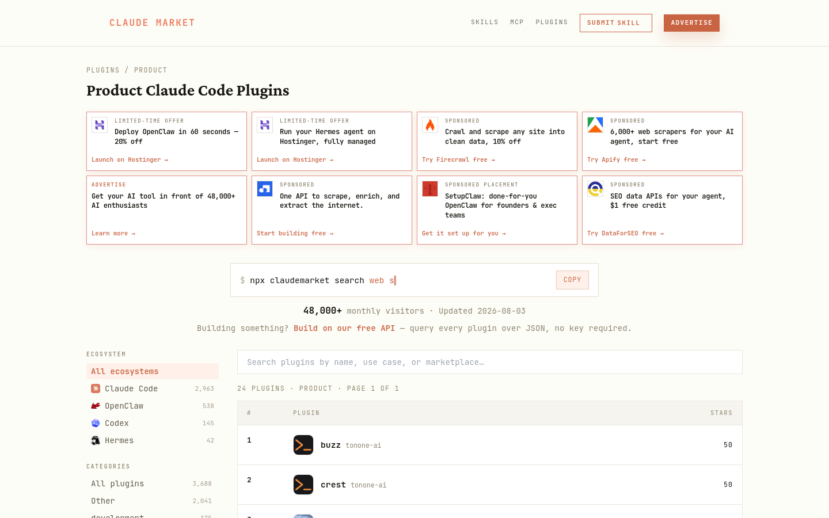Click the Crawl and scrape ad headline
This screenshot has height=518, width=829.
click(505, 137)
